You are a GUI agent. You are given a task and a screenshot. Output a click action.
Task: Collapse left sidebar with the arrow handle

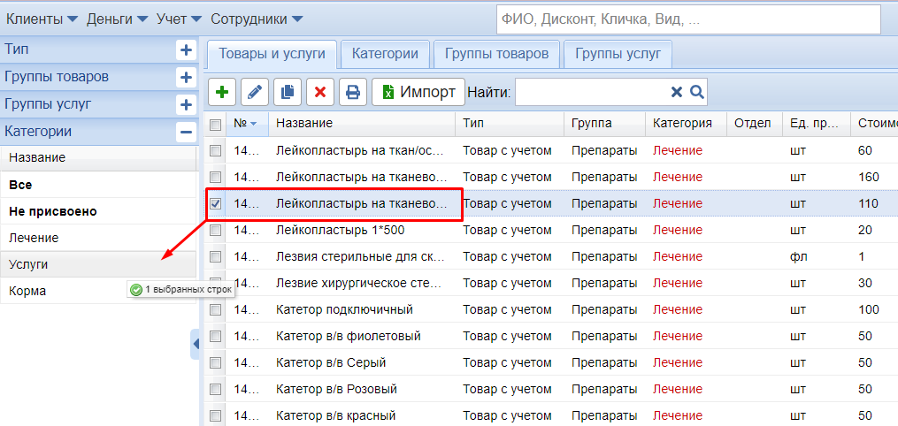click(196, 345)
